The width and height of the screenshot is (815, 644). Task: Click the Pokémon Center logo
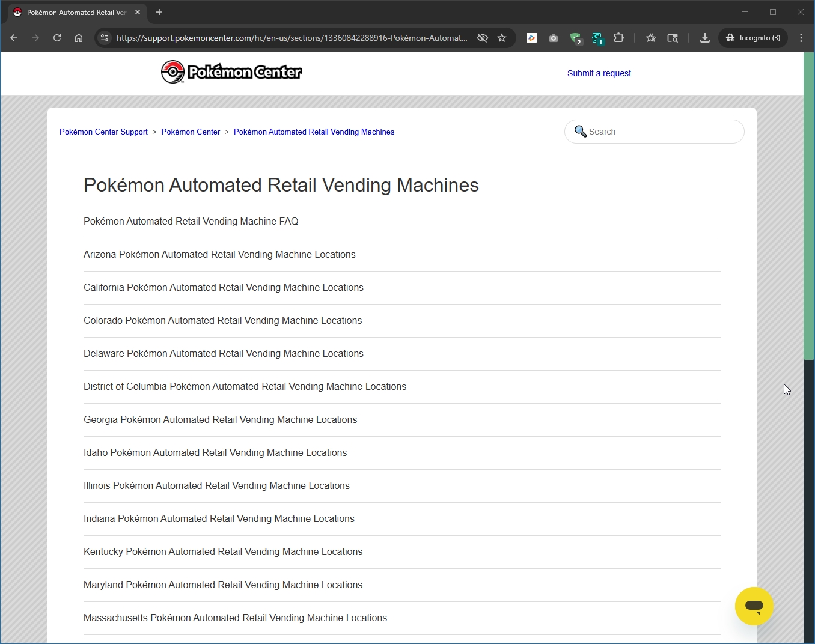(231, 72)
